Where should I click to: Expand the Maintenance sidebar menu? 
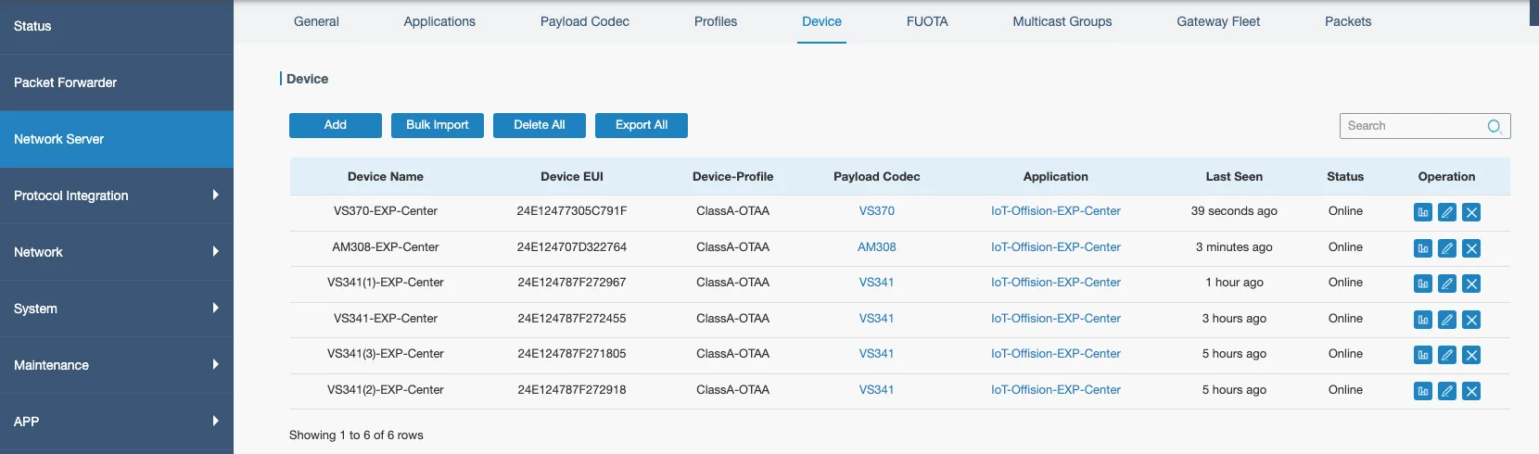point(117,365)
